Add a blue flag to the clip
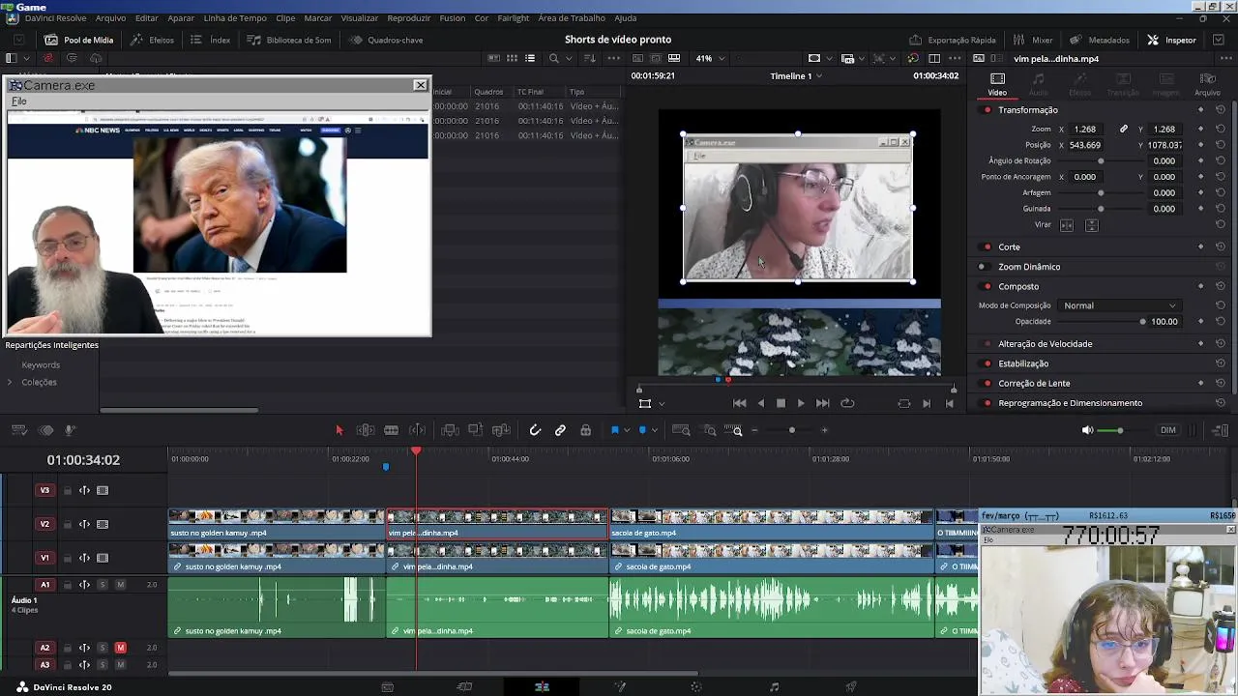This screenshot has width=1238, height=696. click(614, 430)
